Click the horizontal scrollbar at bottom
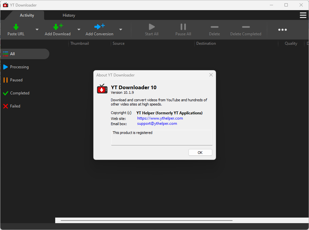309x230 pixels. coord(147,220)
